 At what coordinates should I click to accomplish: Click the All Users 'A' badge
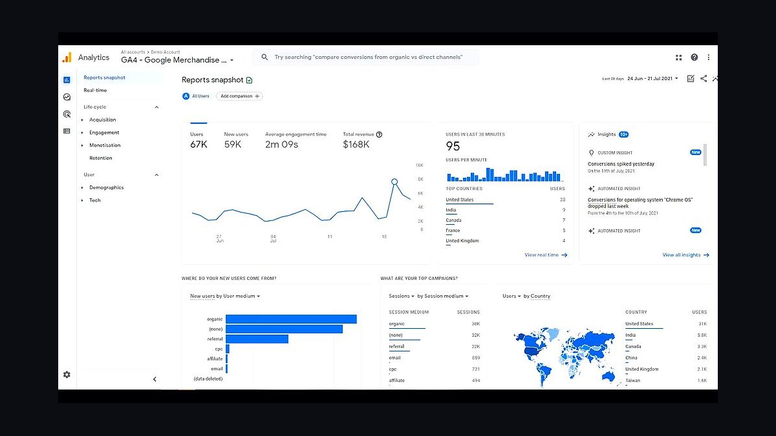186,96
